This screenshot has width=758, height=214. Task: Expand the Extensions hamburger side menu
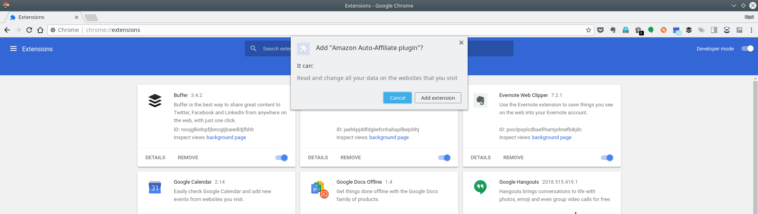point(13,48)
